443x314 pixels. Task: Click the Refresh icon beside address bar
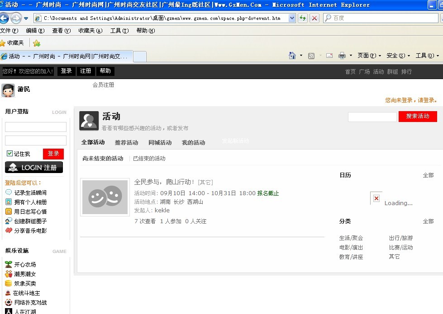tap(303, 19)
